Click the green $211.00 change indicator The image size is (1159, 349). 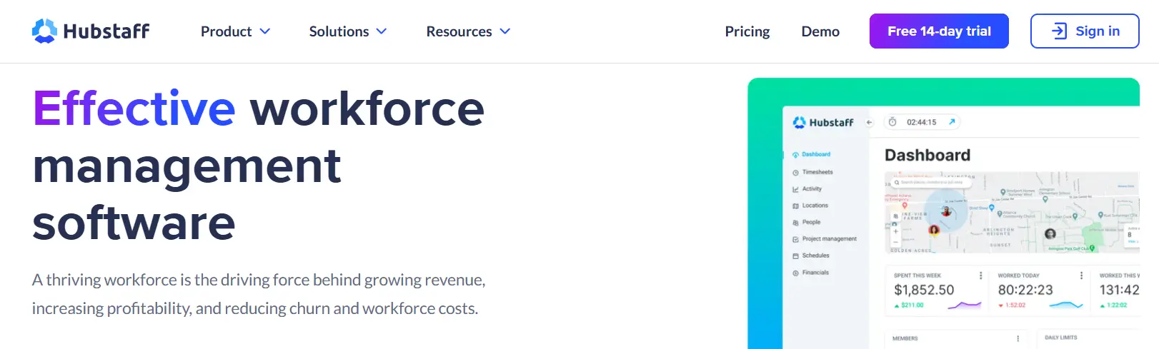coord(909,305)
